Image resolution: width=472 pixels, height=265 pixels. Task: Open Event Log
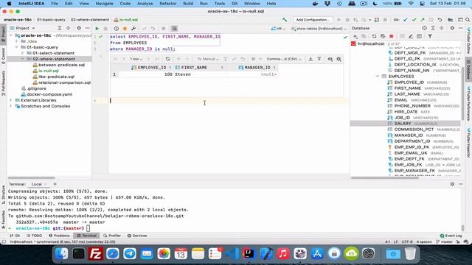(x=451, y=236)
